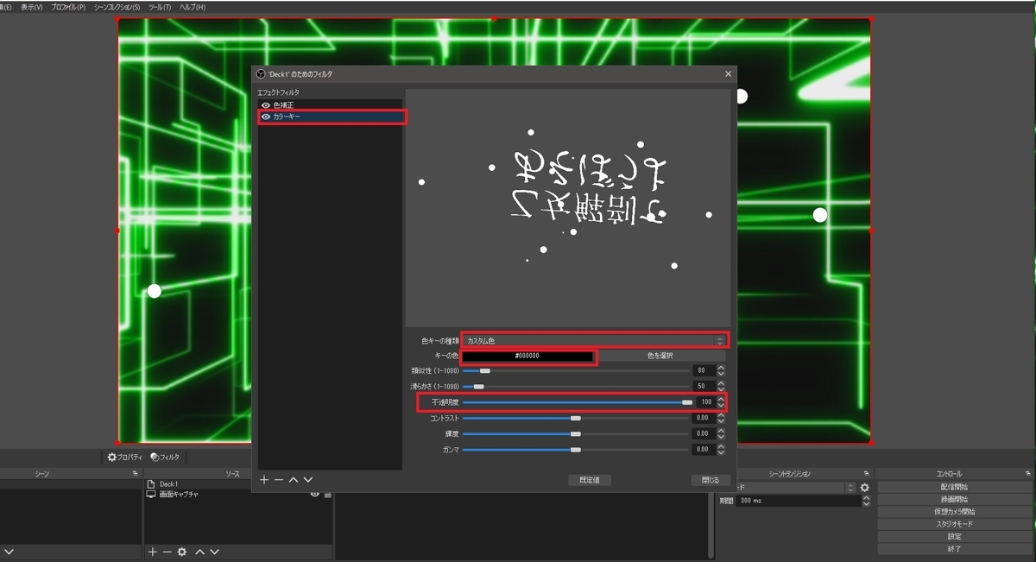
Task: Click the 輝度 slider handle
Action: pyautogui.click(x=576, y=433)
